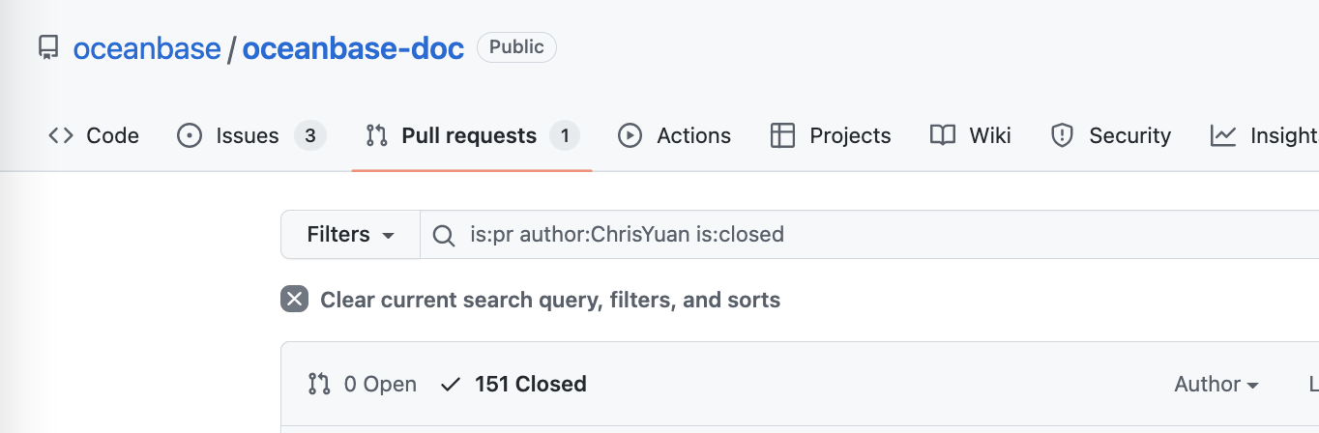Show the 151 Closed pull requests

tap(513, 385)
